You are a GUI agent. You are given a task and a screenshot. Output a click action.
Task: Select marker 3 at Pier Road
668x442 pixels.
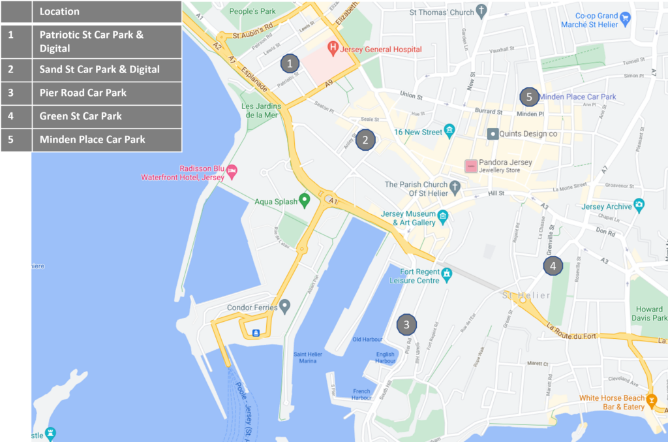[x=406, y=324]
